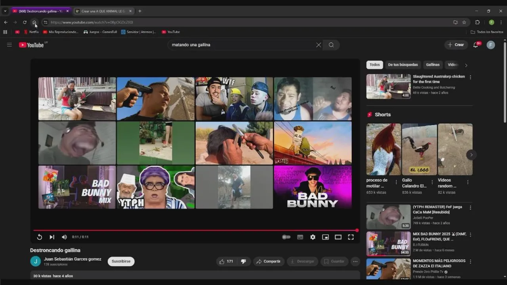The image size is (507, 285).
Task: Go back in browser history
Action: click(x=6, y=22)
